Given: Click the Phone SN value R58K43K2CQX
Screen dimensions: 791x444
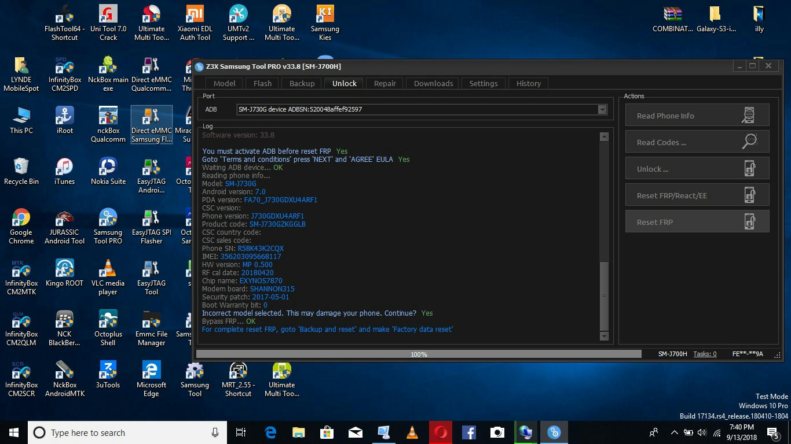Looking at the screenshot, I should pyautogui.click(x=261, y=249).
